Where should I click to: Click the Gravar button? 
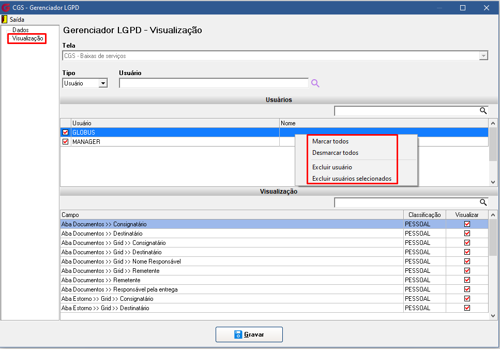(249, 335)
